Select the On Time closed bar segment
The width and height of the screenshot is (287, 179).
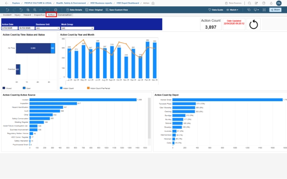click(33, 48)
